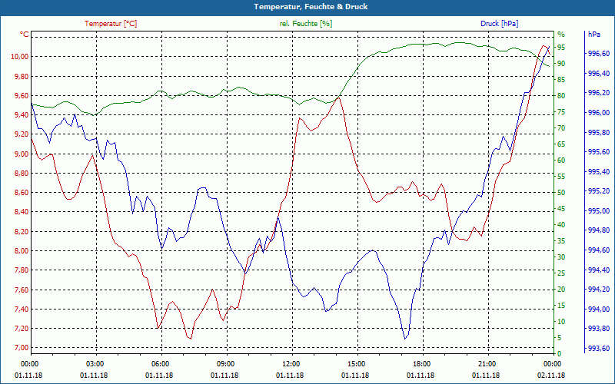Viewport: 615px width, 384px height.
Task: Click the '993,60' pressure axis value
Action: [x=600, y=349]
